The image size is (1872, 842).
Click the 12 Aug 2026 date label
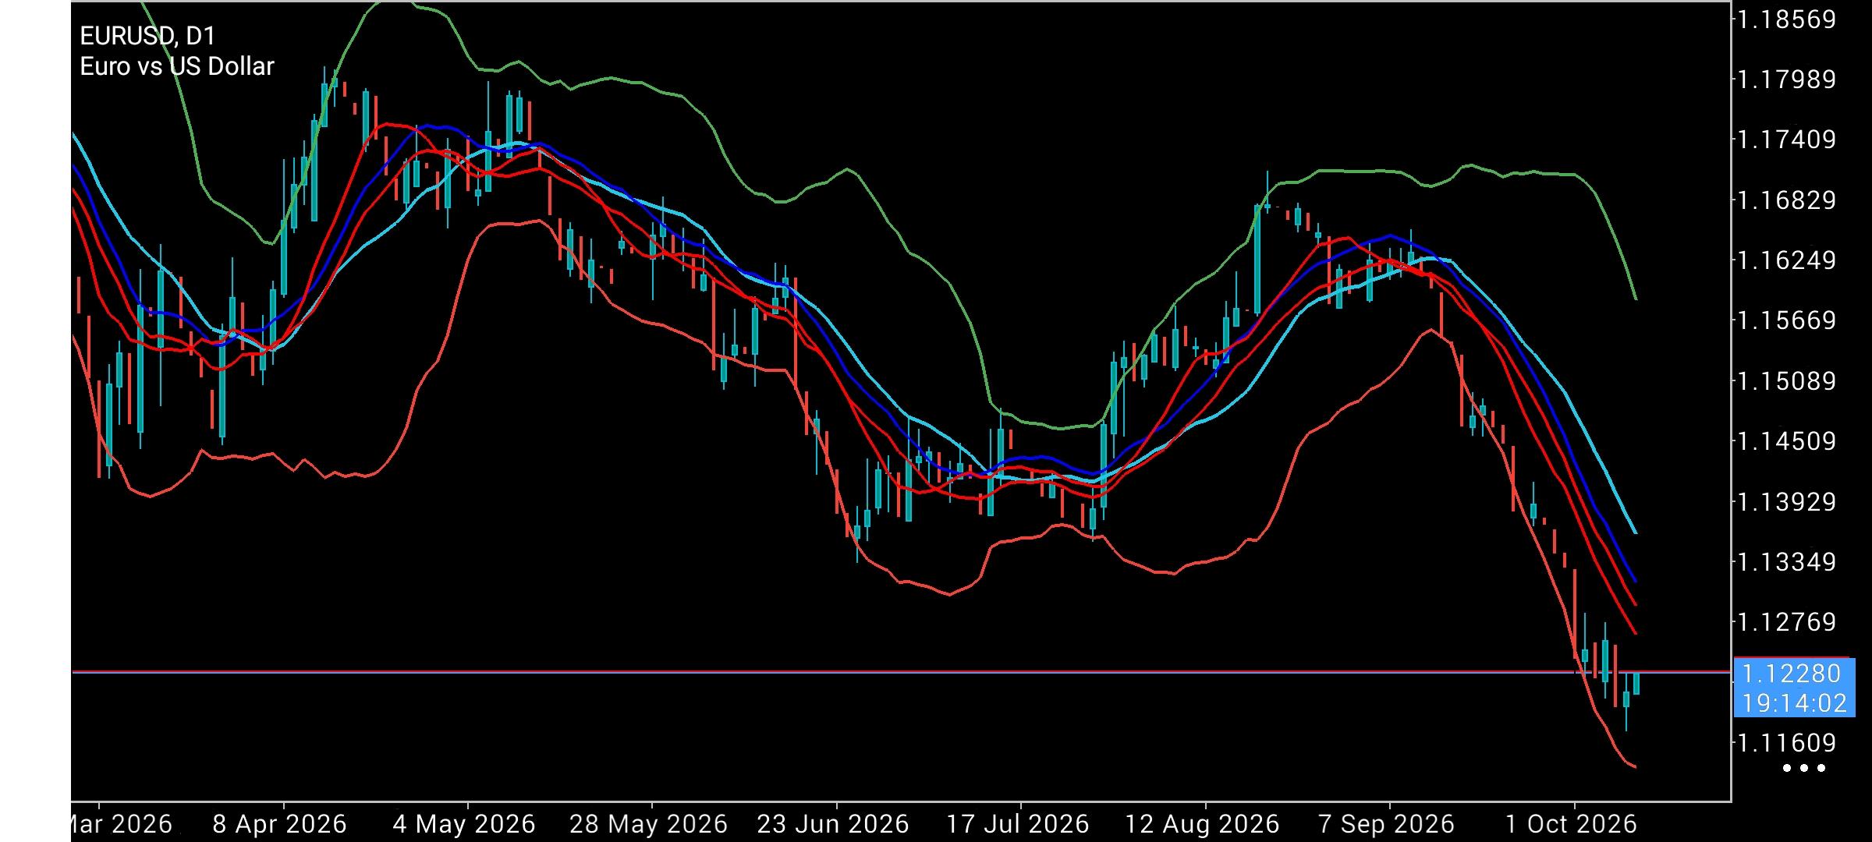pyautogui.click(x=1202, y=824)
